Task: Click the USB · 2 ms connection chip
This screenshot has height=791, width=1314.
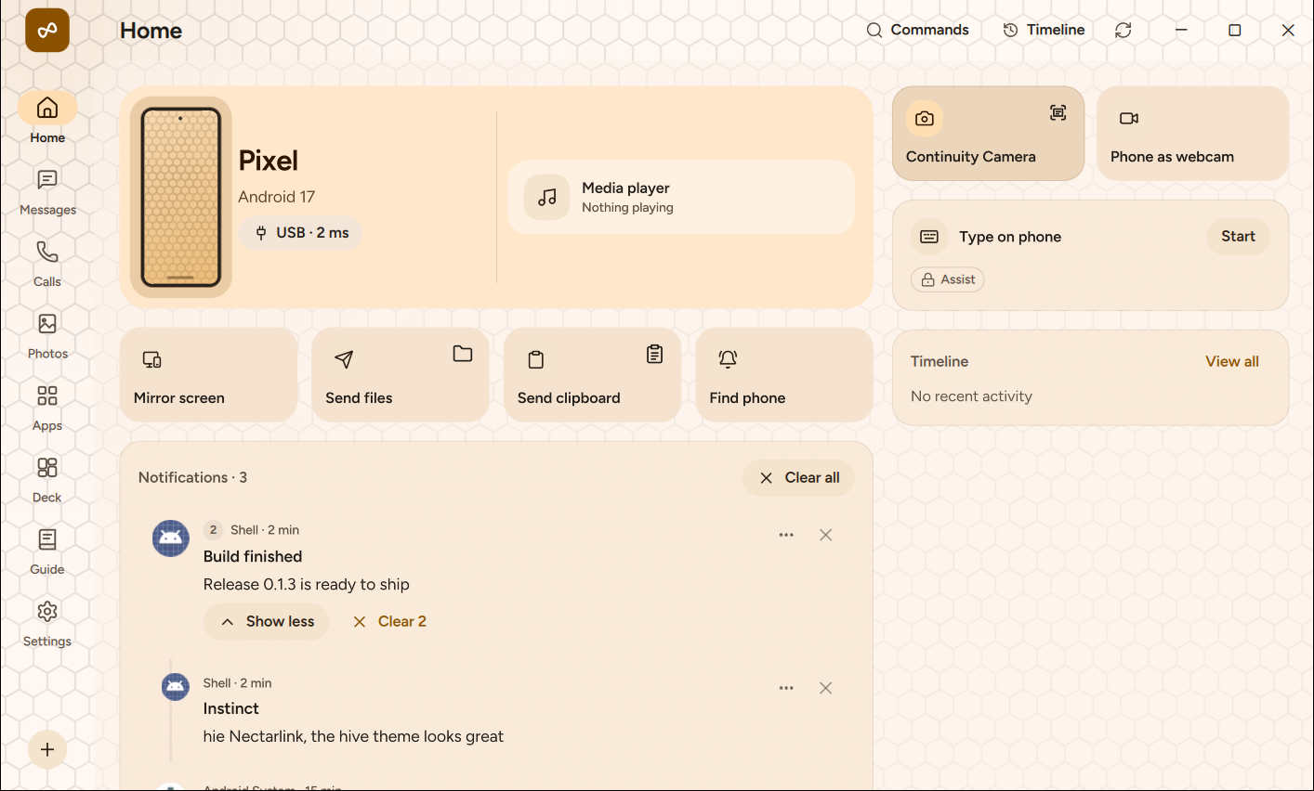Action: (x=301, y=233)
